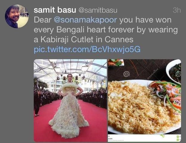Click the woman in the feathered gown
Screen dimensions: 186x143
point(69,106)
